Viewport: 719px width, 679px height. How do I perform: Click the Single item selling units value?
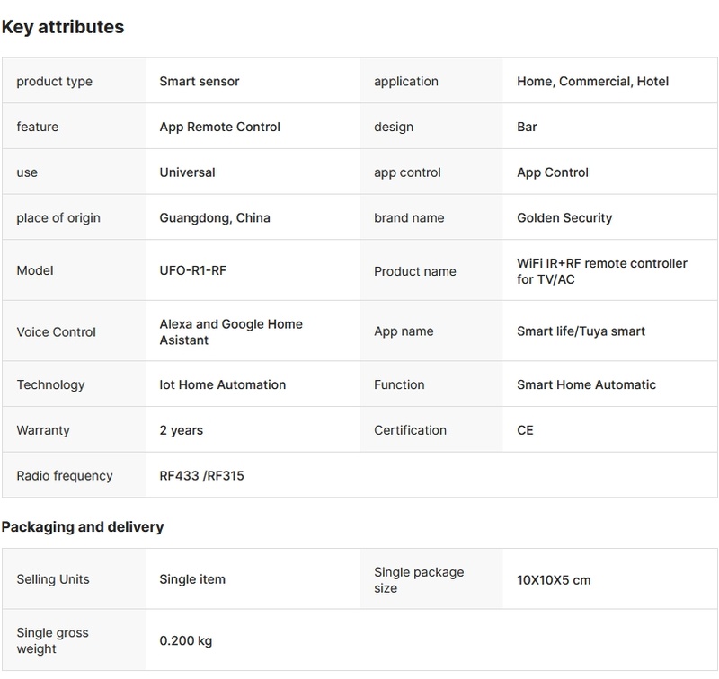click(192, 580)
